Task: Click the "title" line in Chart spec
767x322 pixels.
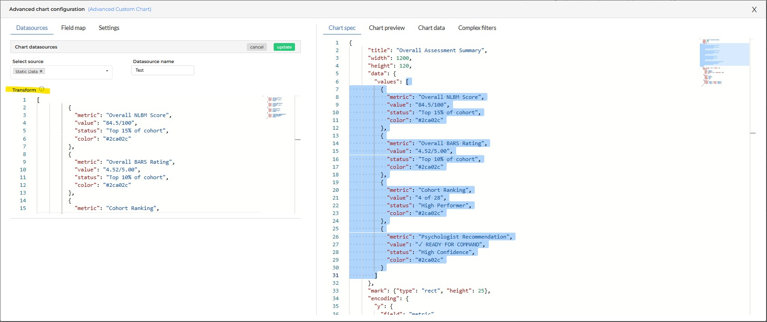Action: (428, 50)
